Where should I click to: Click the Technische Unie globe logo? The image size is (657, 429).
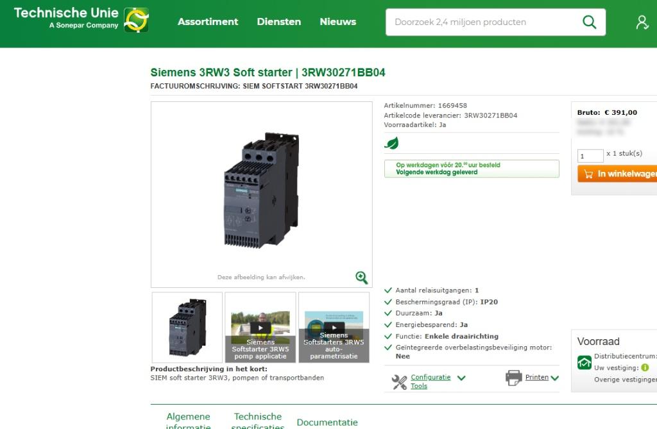click(x=136, y=20)
